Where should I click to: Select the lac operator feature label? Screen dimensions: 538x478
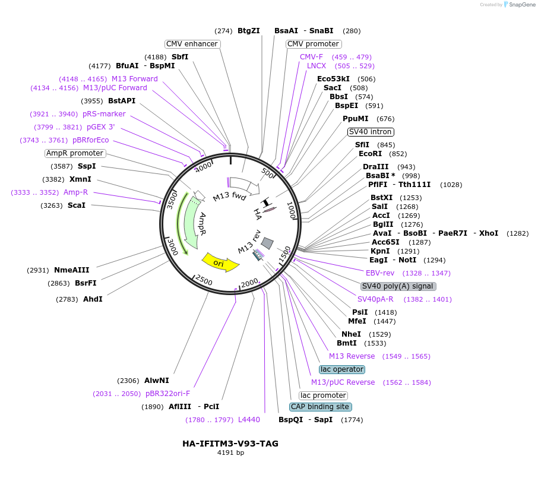click(x=341, y=369)
